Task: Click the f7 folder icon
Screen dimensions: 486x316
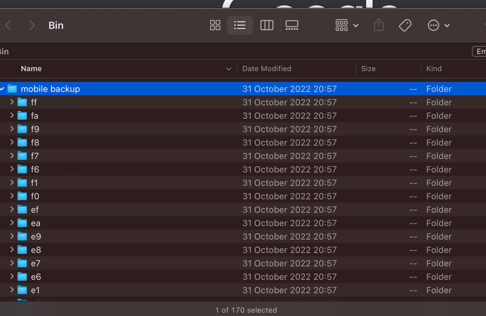Action: click(22, 156)
